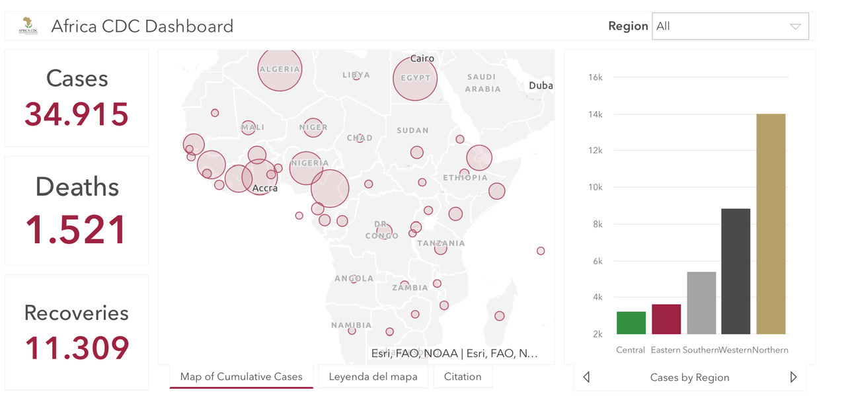Click the Esri attribution text on map
The width and height of the screenshot is (846, 396).
point(455,354)
